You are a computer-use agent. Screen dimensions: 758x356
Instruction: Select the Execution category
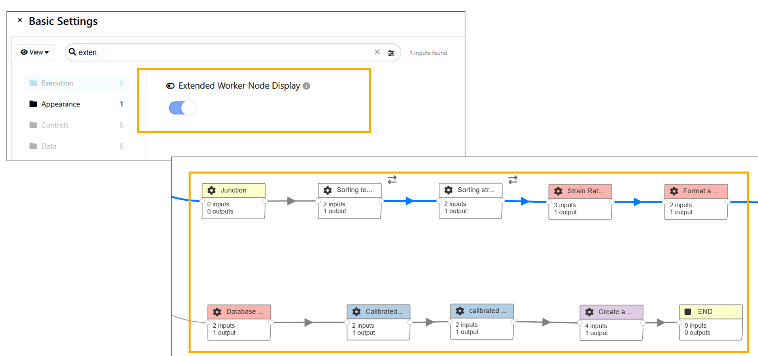[x=57, y=83]
